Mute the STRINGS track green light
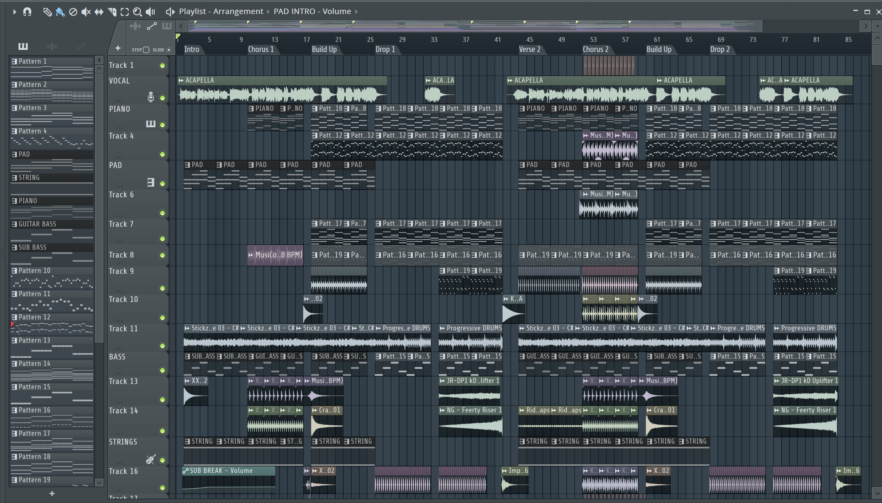The height and width of the screenshot is (503, 882). point(162,460)
